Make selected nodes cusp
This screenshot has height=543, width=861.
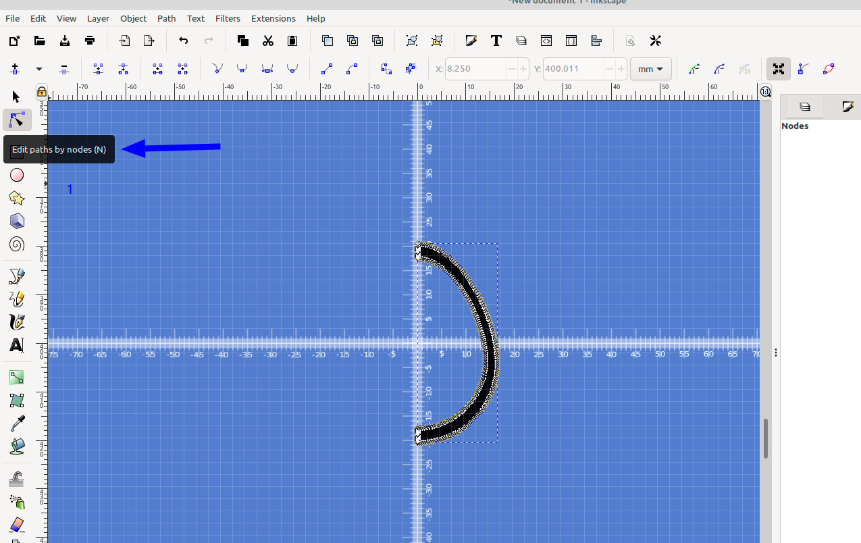pos(217,69)
